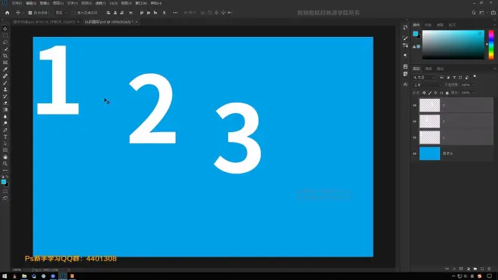Select the Rectangle shape tool
Image resolution: width=498 pixels, height=280 pixels.
click(x=5, y=150)
